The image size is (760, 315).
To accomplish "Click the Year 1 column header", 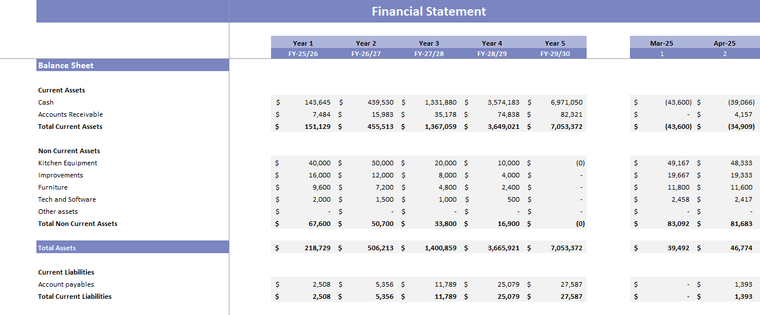I will (303, 43).
